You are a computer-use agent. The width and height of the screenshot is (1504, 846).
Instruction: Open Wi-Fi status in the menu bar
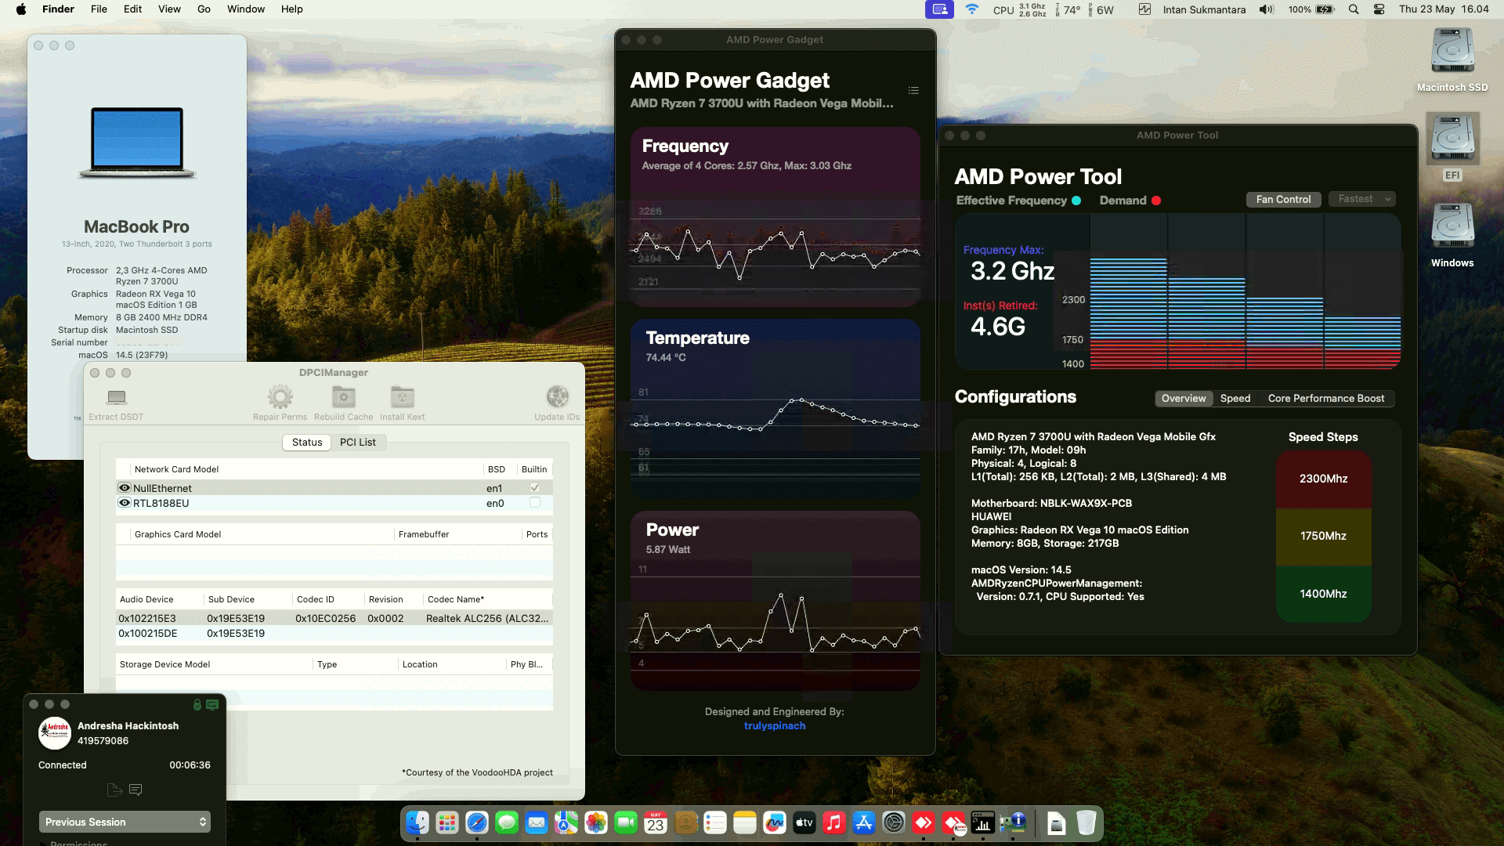click(x=972, y=9)
